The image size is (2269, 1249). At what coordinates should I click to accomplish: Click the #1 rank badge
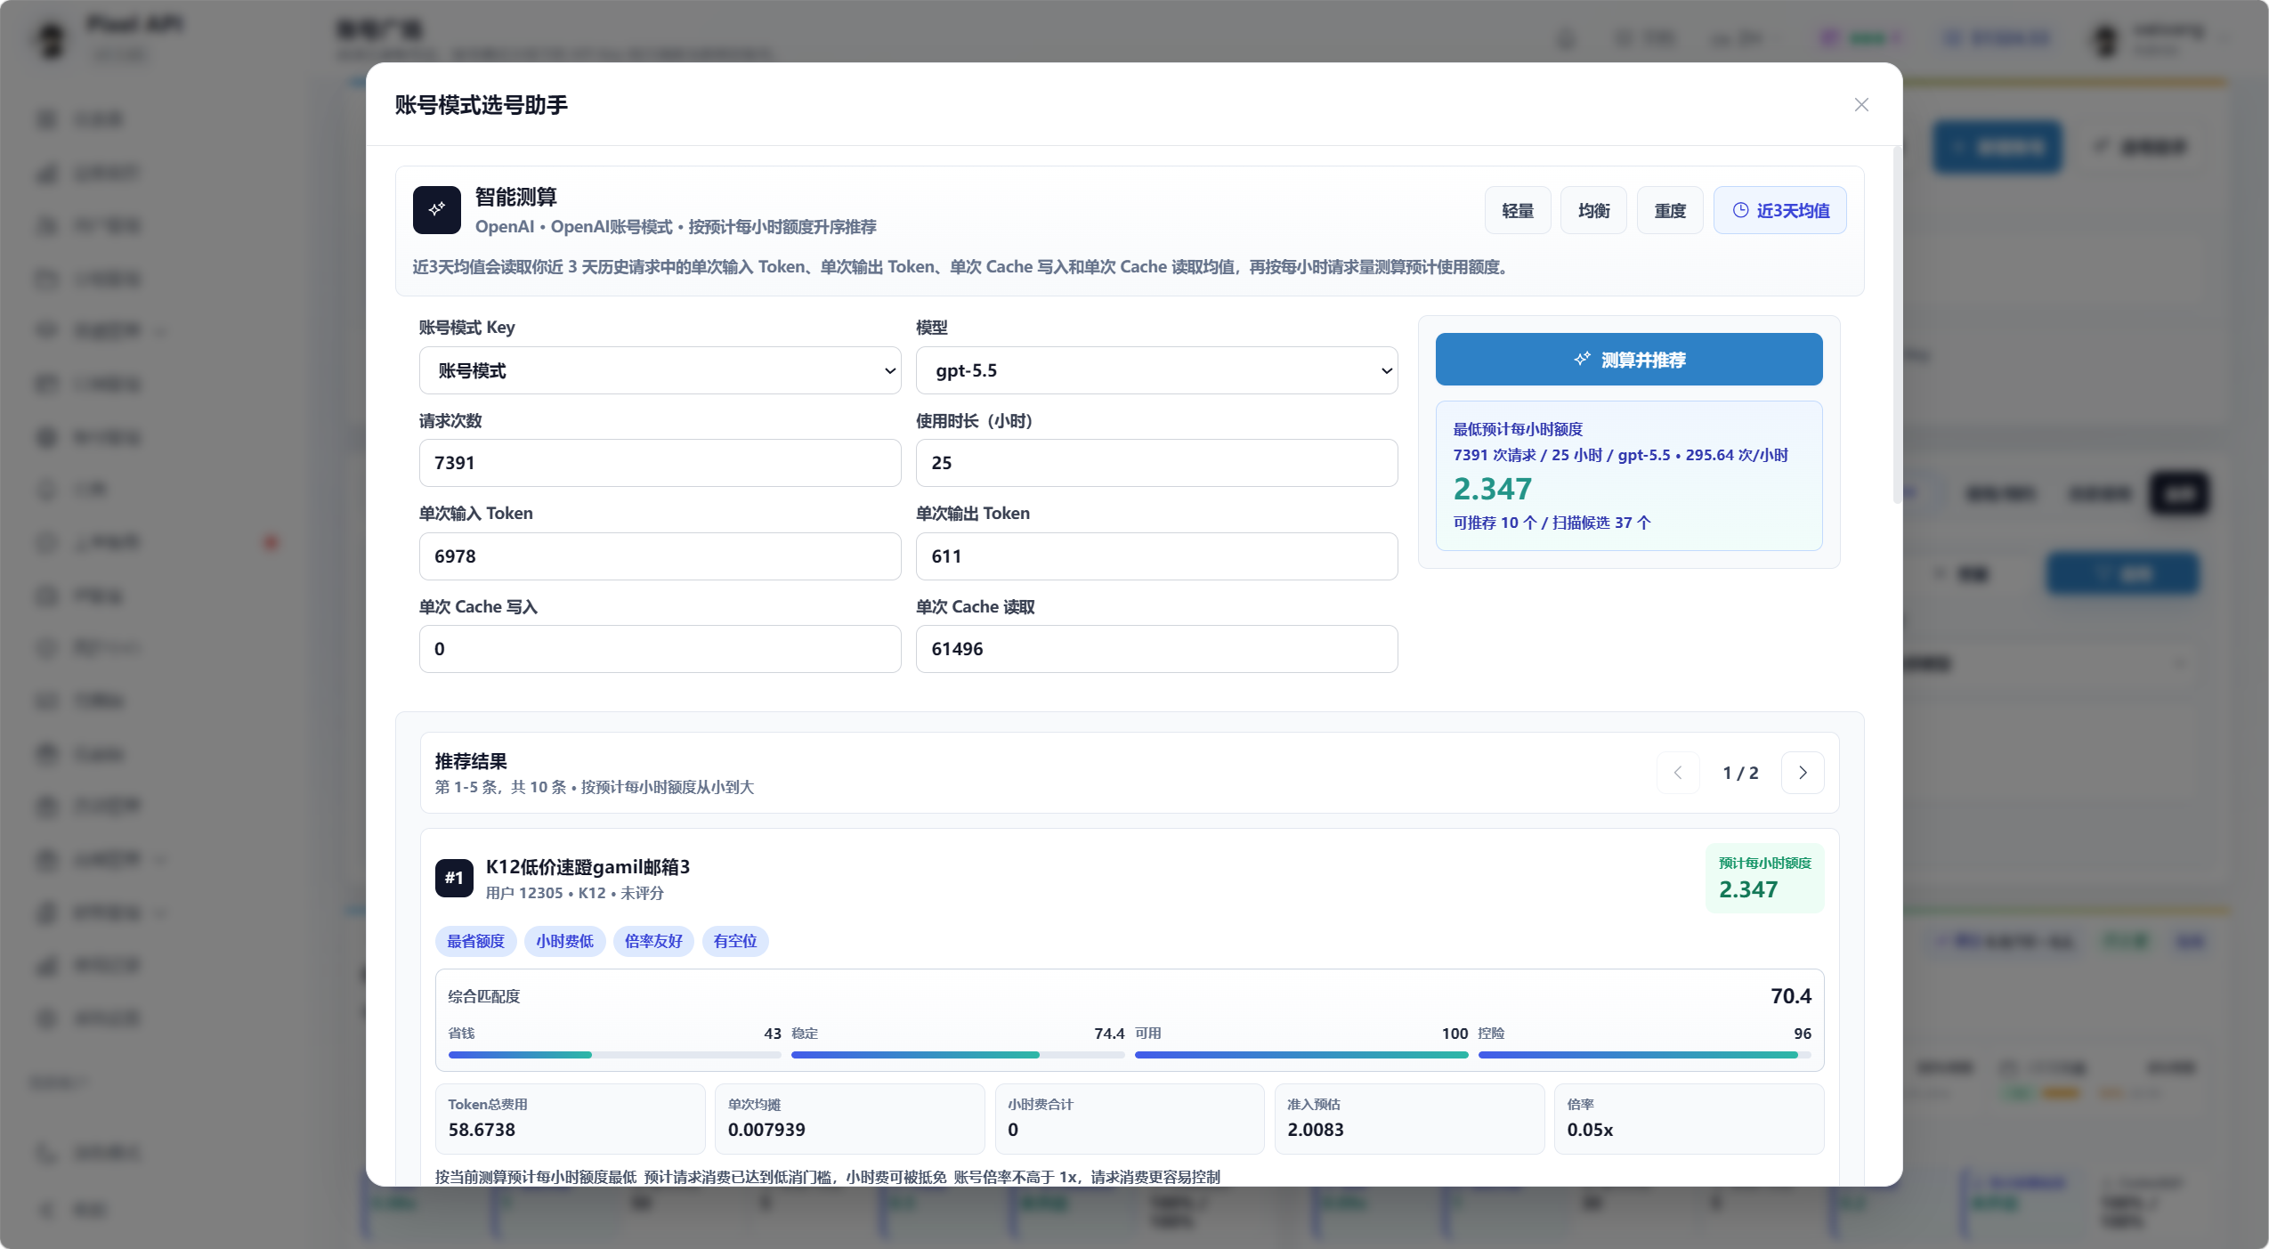(454, 878)
